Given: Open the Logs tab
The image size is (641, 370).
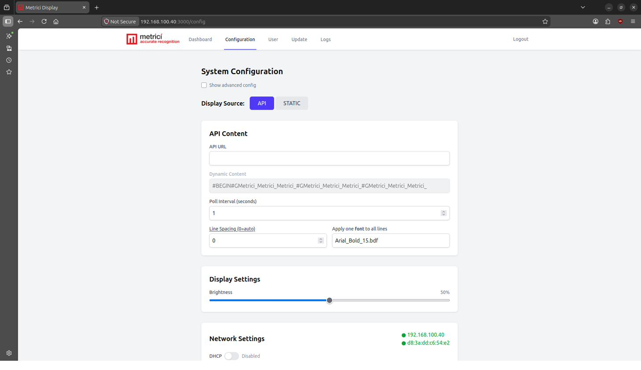Looking at the screenshot, I should click(x=325, y=40).
